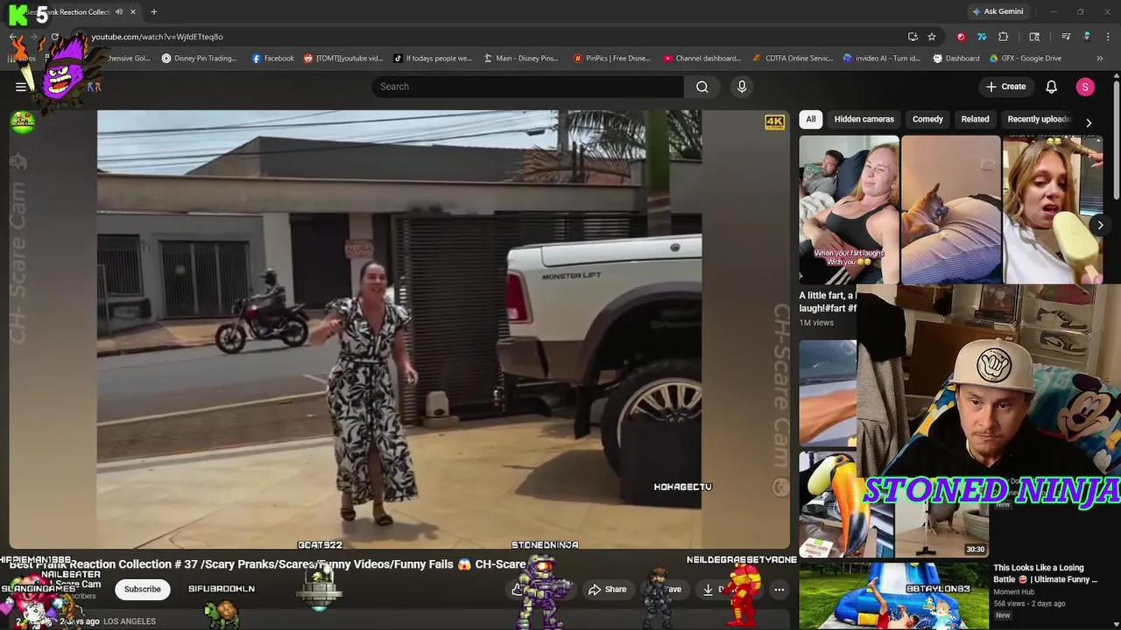Open the YouTube guide hamburger menu
Viewport: 1121px width, 630px height.
(21, 87)
